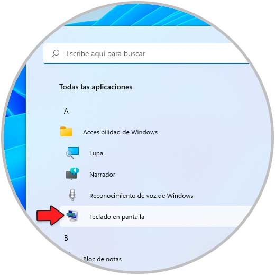The width and height of the screenshot is (275, 275).
Task: Launch Lupa from its text label
Action: click(96, 153)
